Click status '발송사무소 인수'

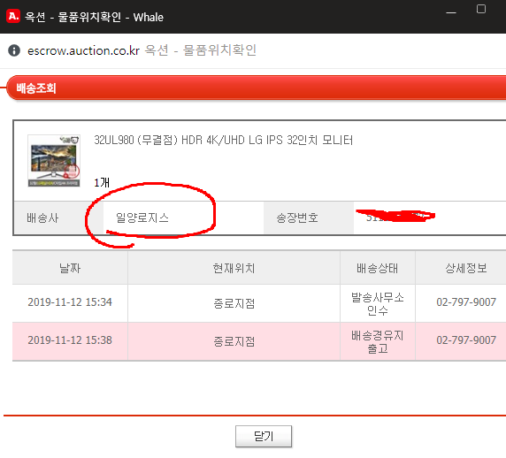pos(377,303)
